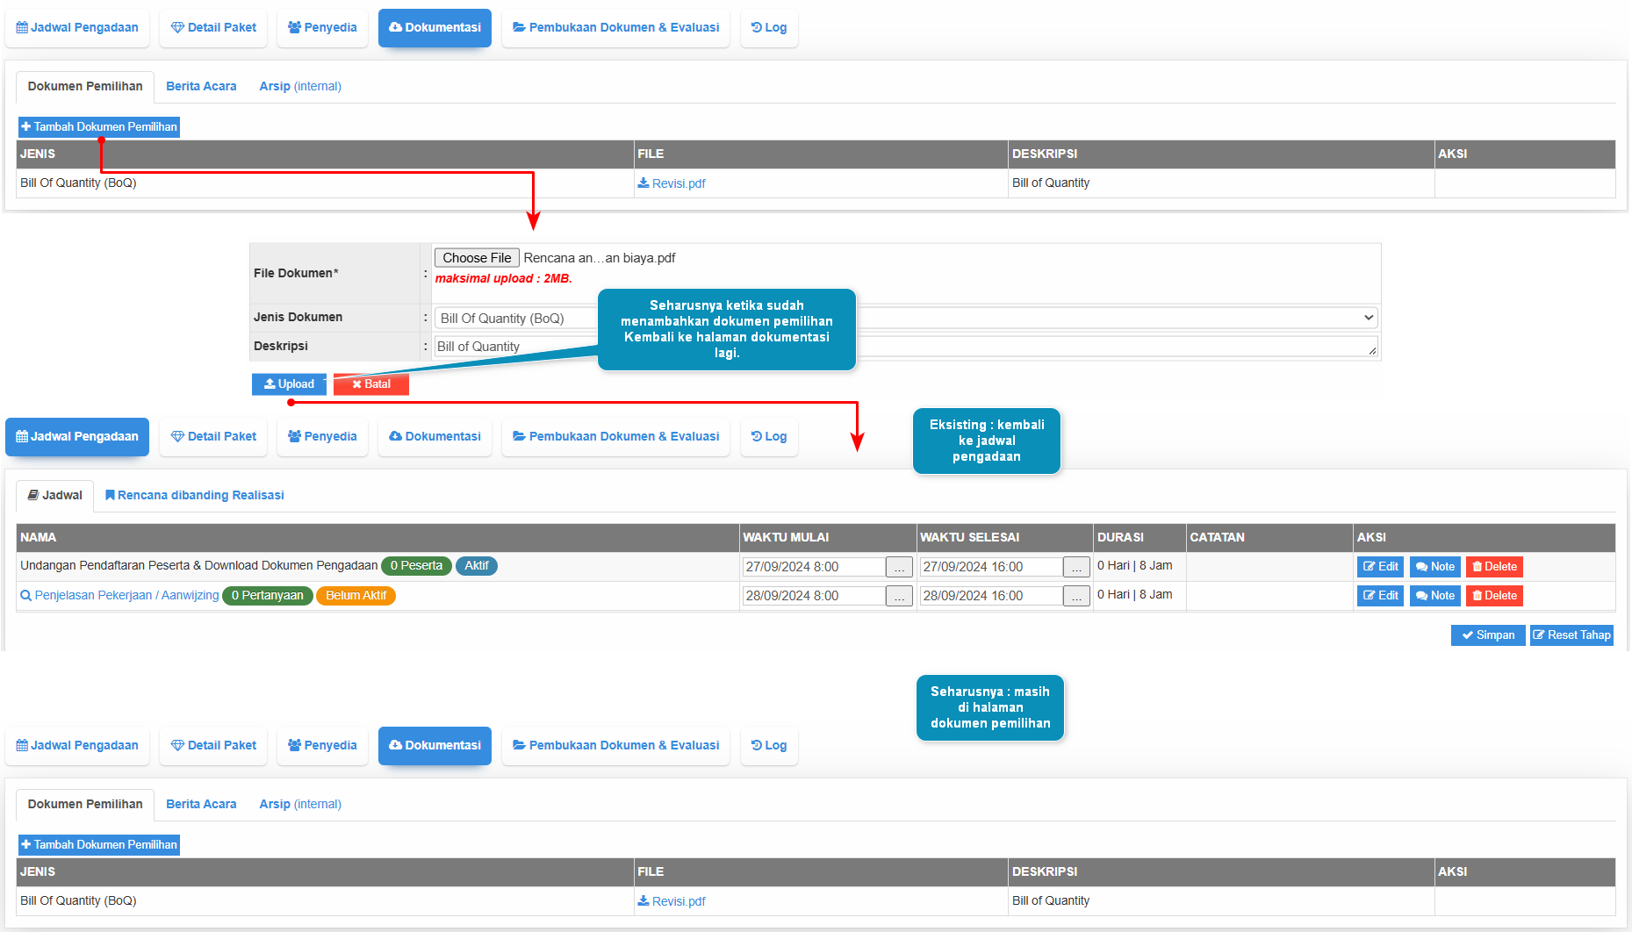Screen dimensions: 1632x932
Task: Click the folder icon of Pembukaan Dokumen above the Jadwal table
Action: pyautogui.click(x=519, y=436)
